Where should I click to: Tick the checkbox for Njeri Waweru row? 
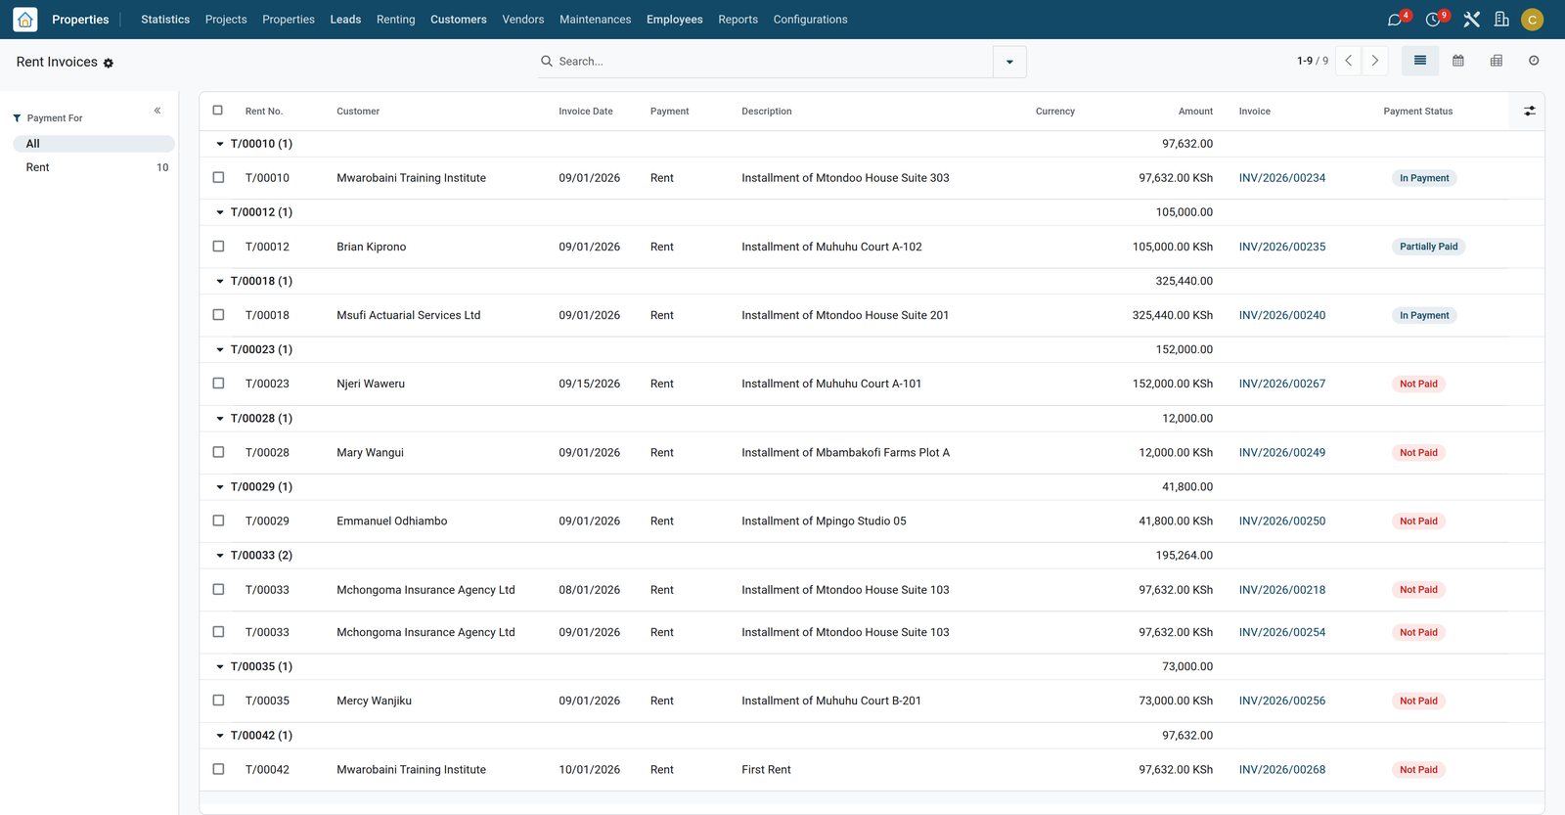(218, 384)
